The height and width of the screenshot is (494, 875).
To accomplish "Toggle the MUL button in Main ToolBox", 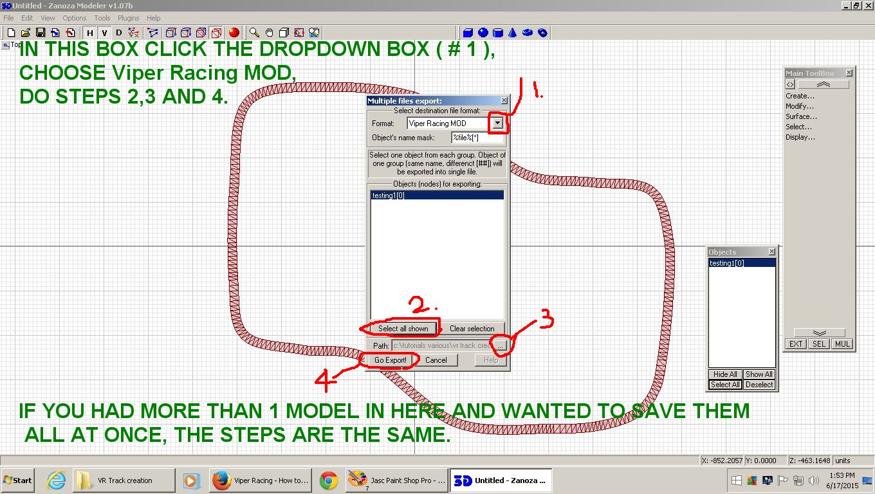I will click(842, 344).
